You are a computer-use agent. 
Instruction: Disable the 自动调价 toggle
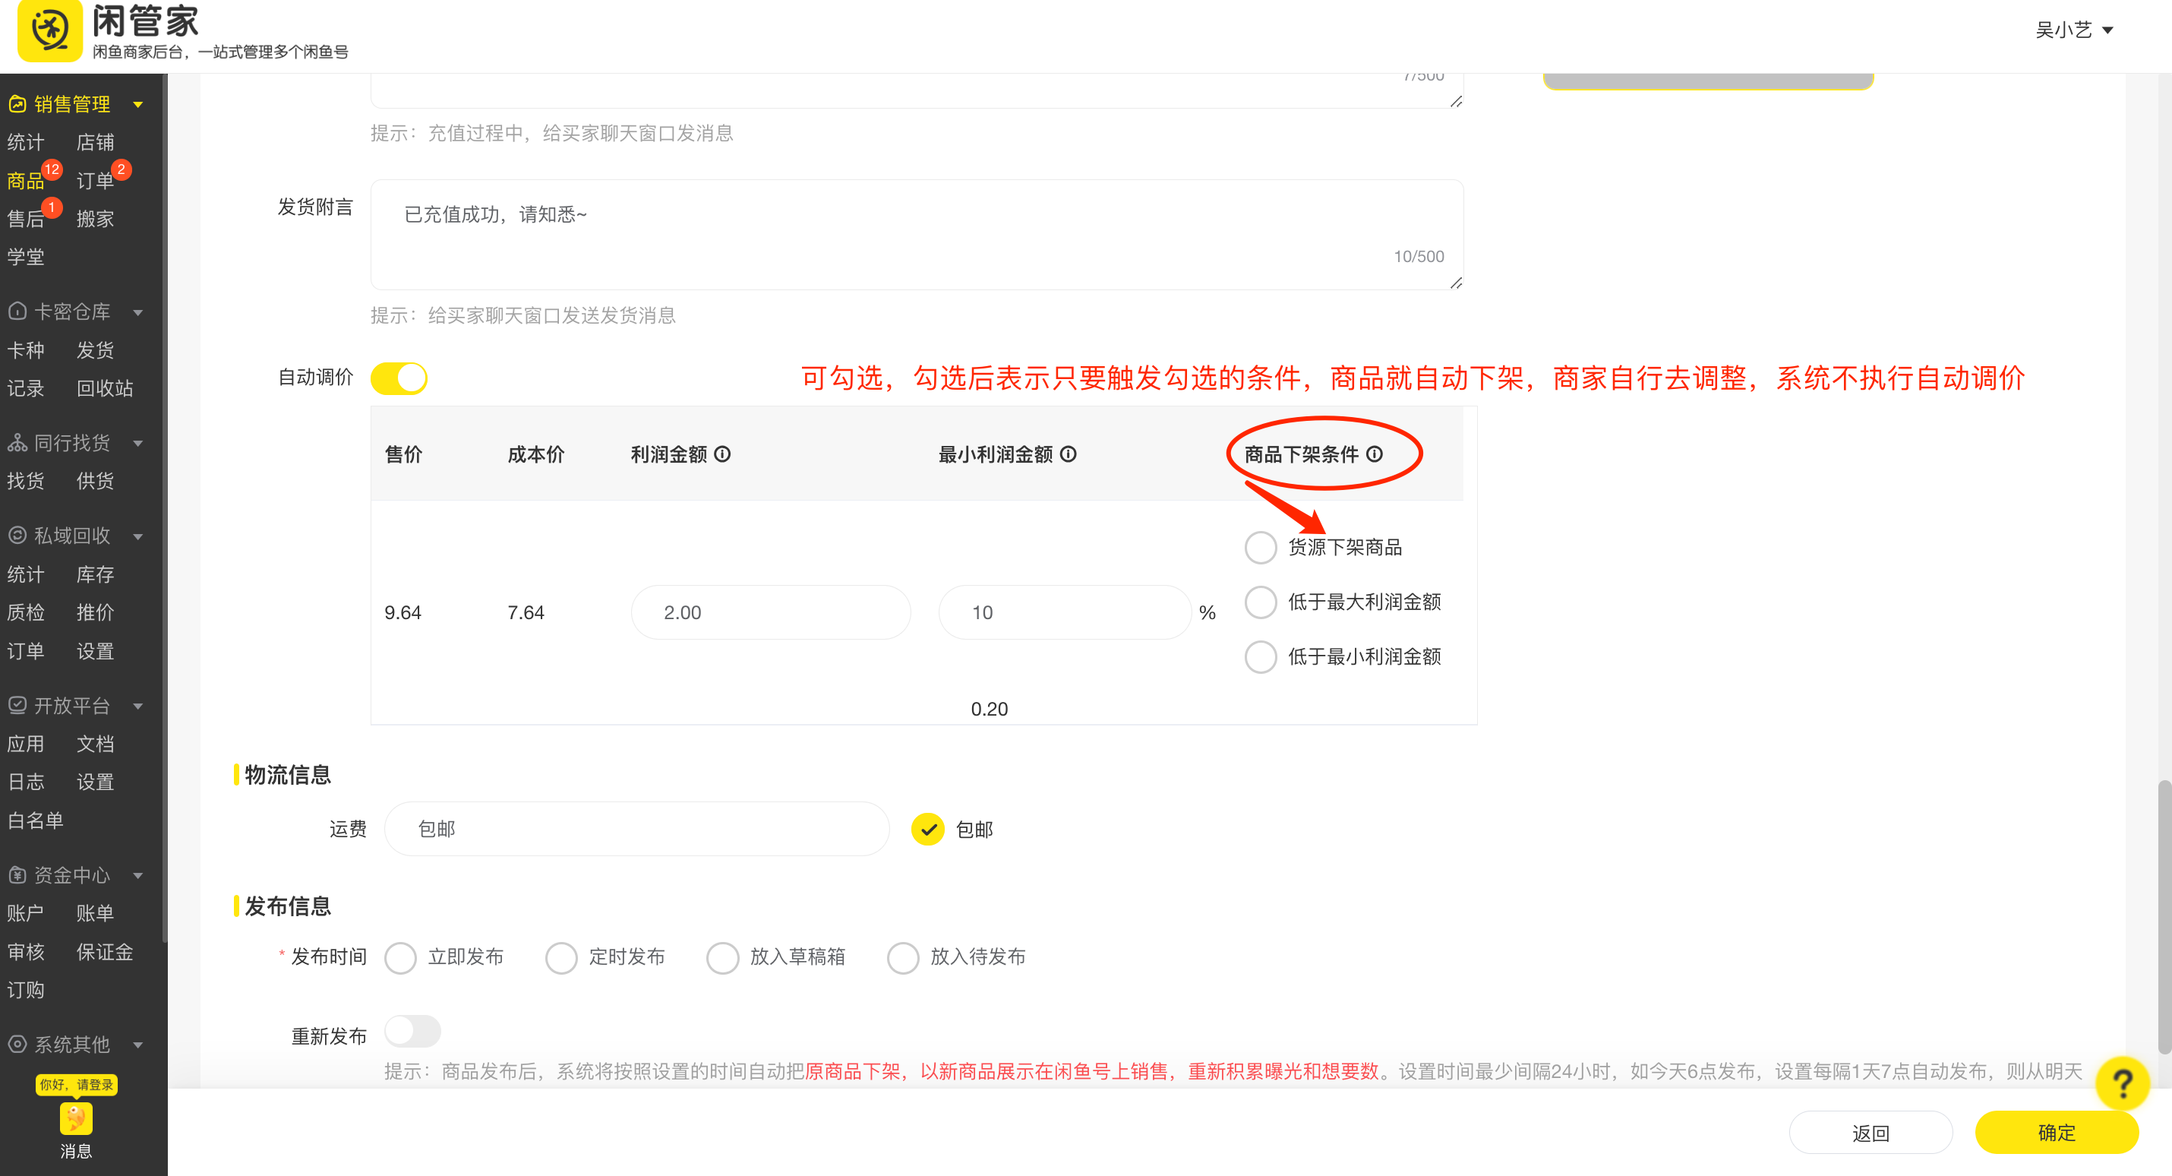tap(399, 378)
